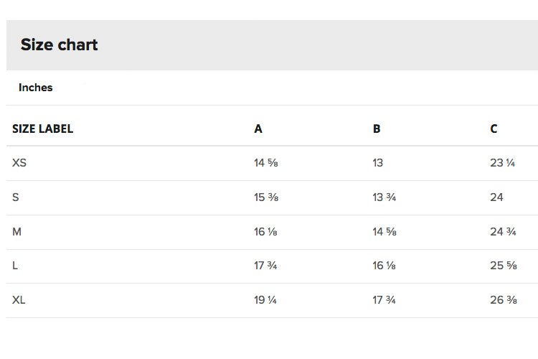Click L measurement B value 16 ⅛

(x=384, y=266)
